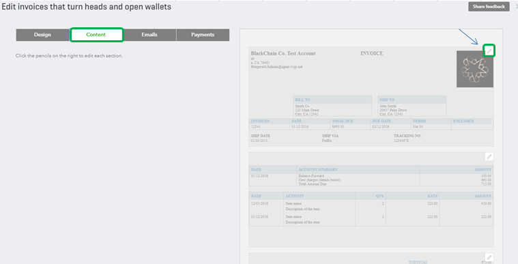Click the TRACKING NO. label
518x264 pixels.
407,136
